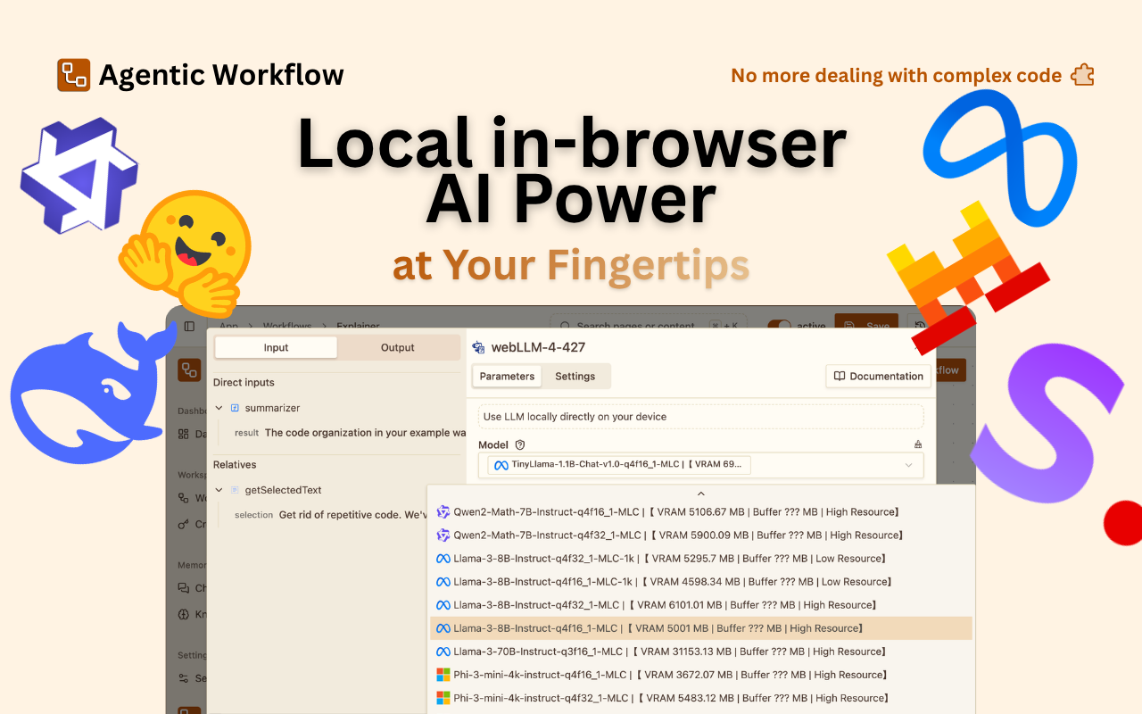Screen dimensions: 1142x714
Task: Click the help icon next to the Model label
Action: tap(519, 444)
